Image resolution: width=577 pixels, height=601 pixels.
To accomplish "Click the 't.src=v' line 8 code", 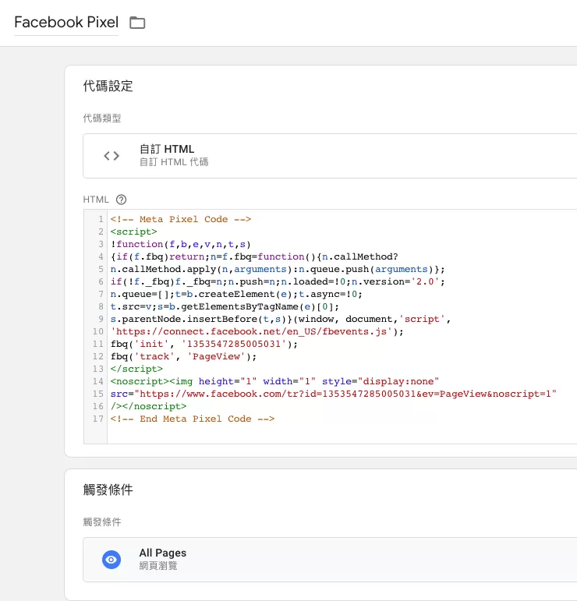I will (225, 306).
